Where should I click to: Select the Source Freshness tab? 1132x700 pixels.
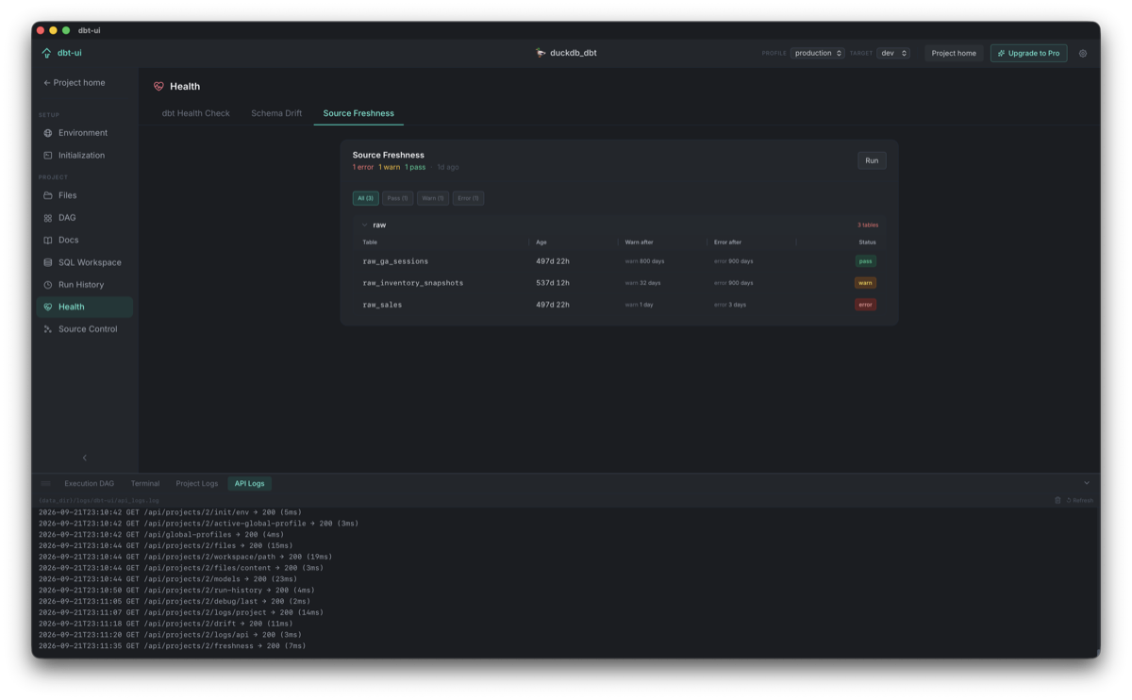(x=358, y=113)
